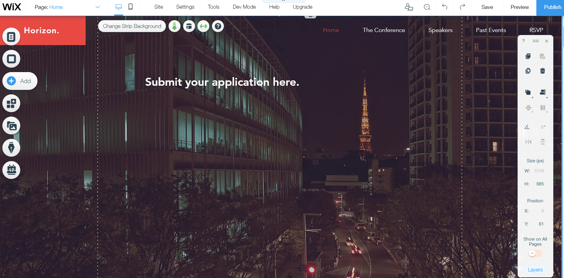The width and height of the screenshot is (564, 278).
Task: Open the Add Apps panel
Action: tap(11, 103)
